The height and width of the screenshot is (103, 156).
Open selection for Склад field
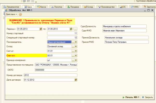coord(73,46)
